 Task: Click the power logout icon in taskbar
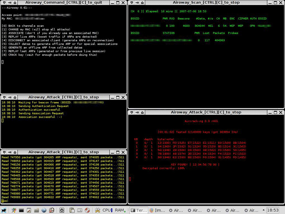(62, 210)
